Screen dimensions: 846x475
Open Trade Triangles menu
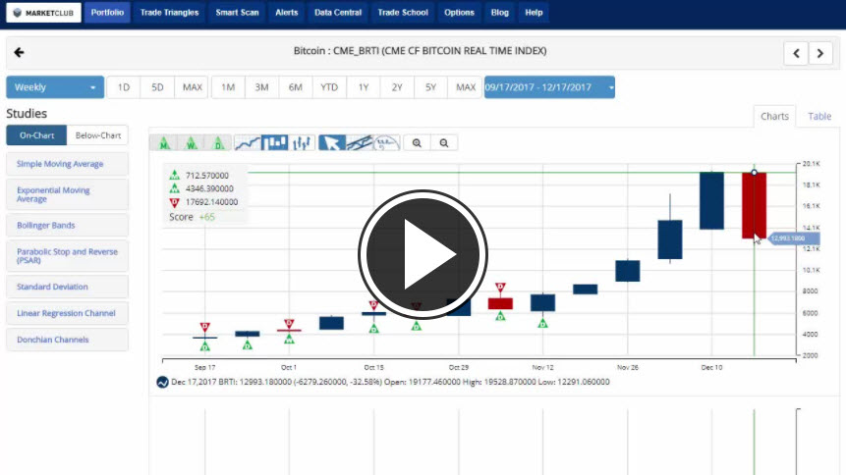click(x=169, y=13)
